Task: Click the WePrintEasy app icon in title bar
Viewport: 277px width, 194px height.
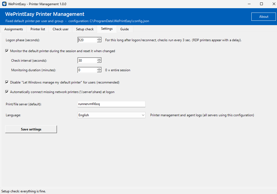Action: pos(4,4)
